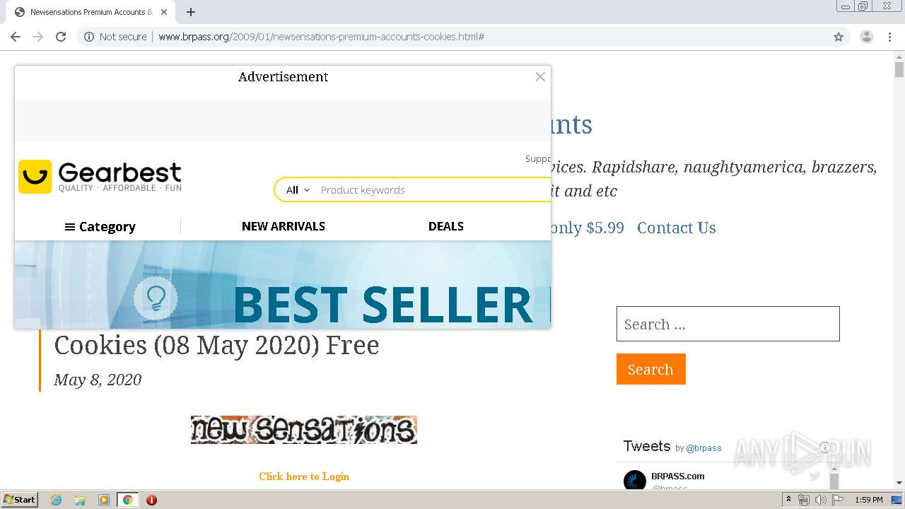
Task: Click the Tweets widget inner scrollbar
Action: (834, 480)
